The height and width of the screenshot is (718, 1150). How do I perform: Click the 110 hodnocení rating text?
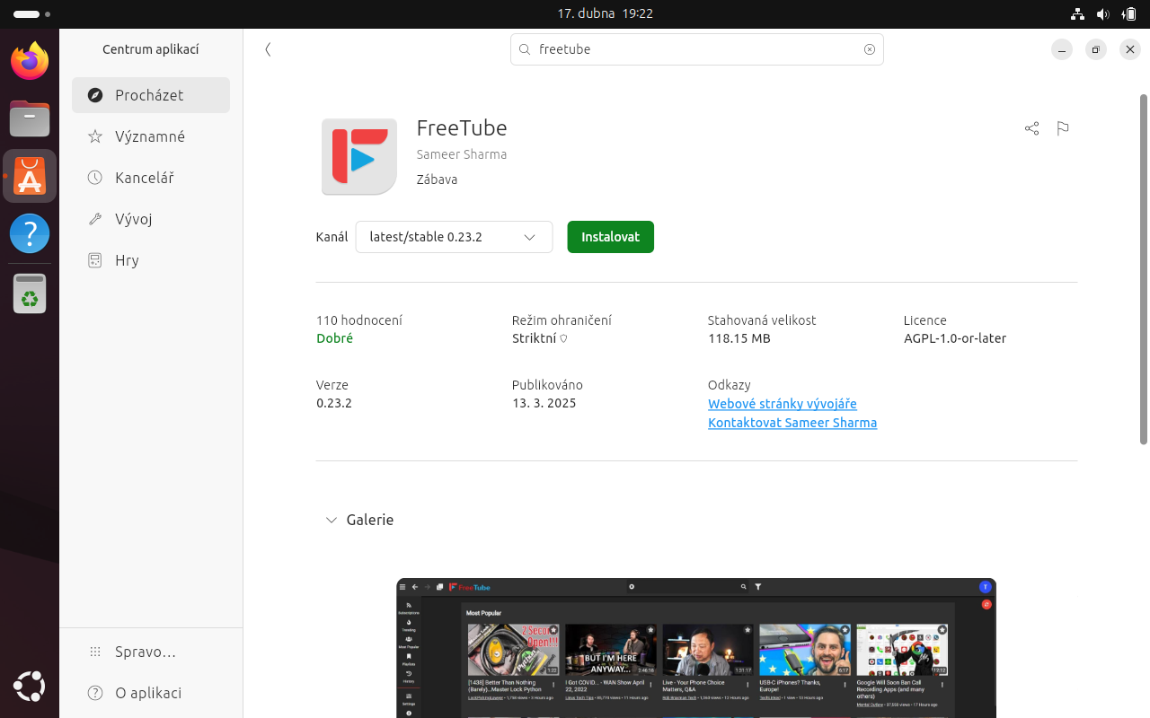(x=359, y=320)
